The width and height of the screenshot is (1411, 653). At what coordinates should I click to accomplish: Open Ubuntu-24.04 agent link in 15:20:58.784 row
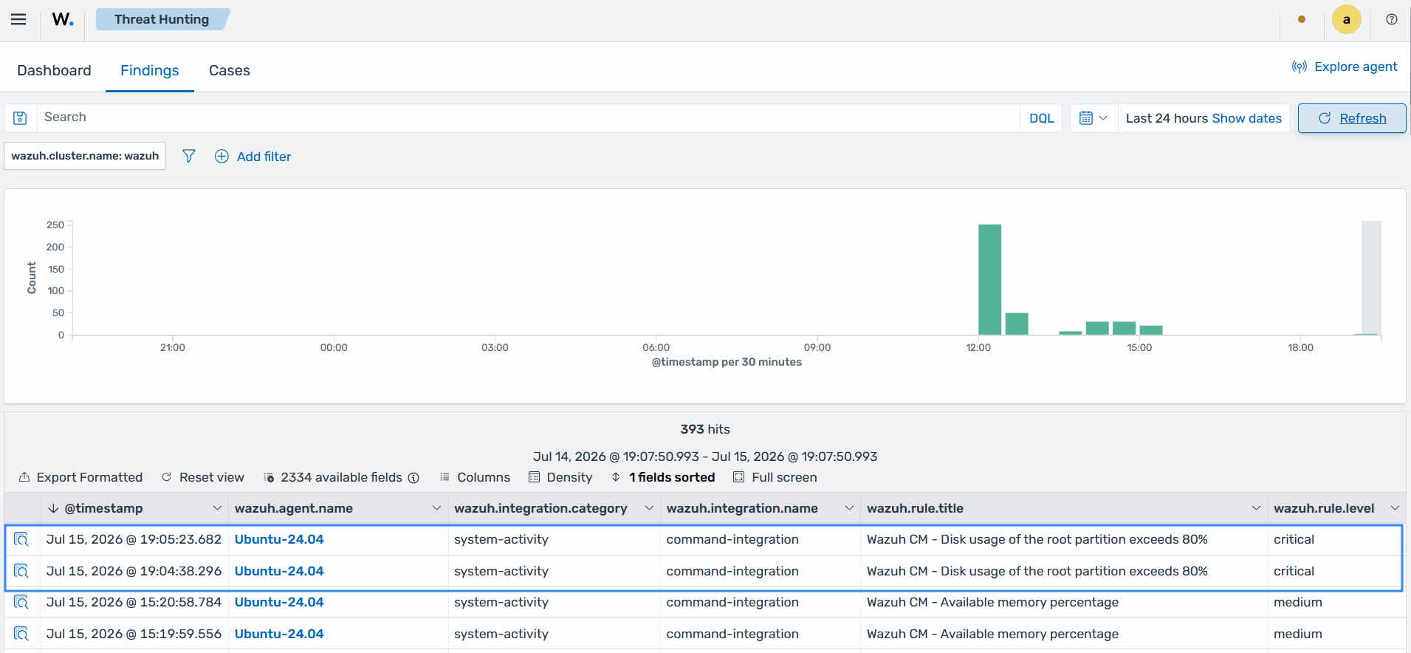pos(279,602)
